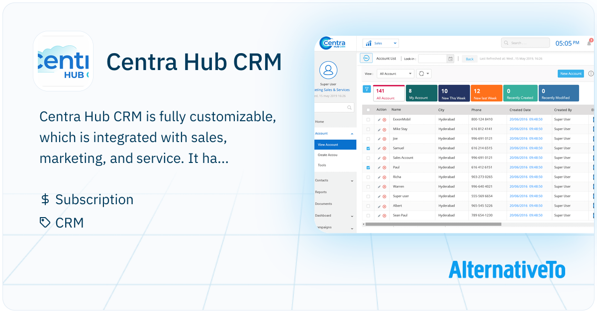Click the Look-in date input field
597x313 pixels.
[x=432, y=59]
